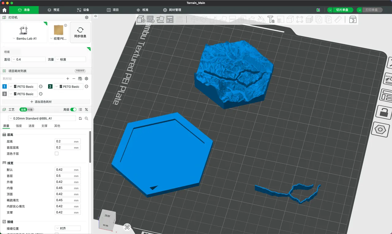392x234 pixels.
Task: Open seam position 对齐 dropdown
Action: coord(68,228)
